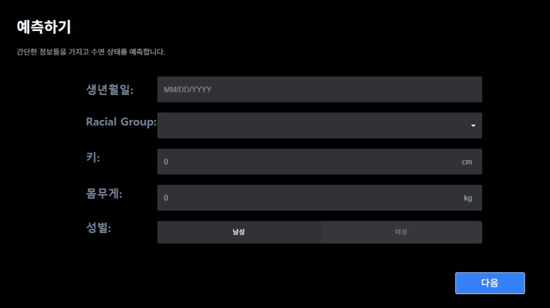This screenshot has width=550, height=308.
Task: Select 여성 gender option
Action: (x=401, y=232)
